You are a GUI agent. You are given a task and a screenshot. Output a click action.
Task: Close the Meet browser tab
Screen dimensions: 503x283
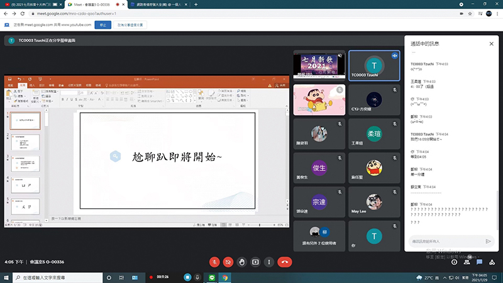pyautogui.click(x=123, y=4)
